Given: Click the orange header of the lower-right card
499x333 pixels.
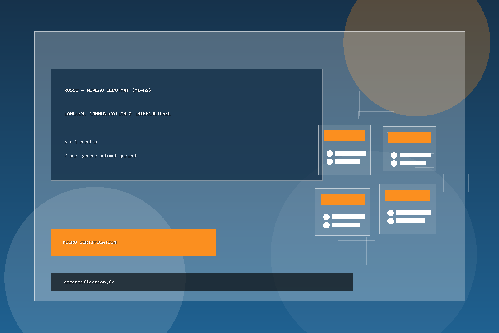Looking at the screenshot, I should 407,195.
